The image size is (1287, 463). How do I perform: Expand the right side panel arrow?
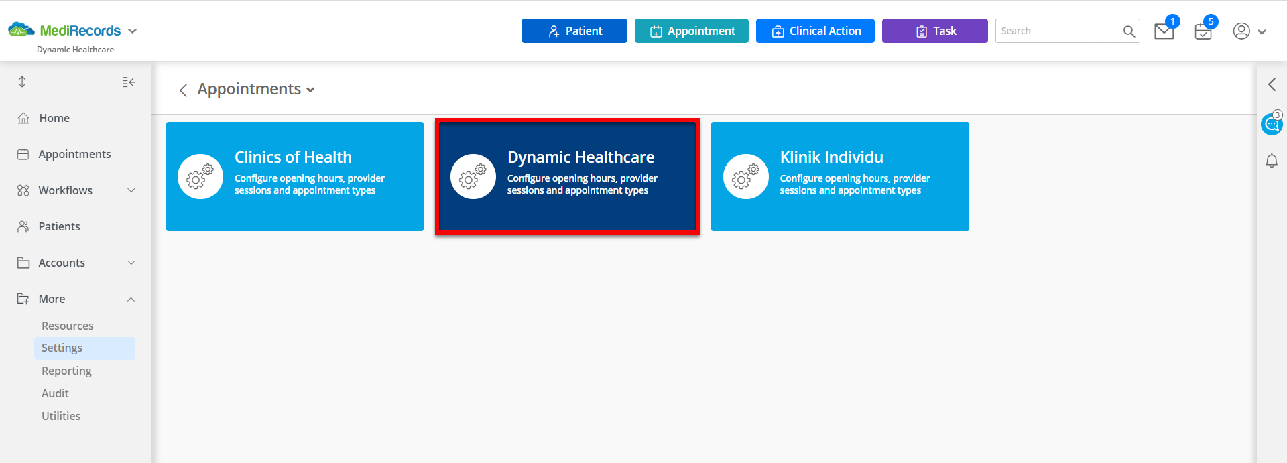1272,84
